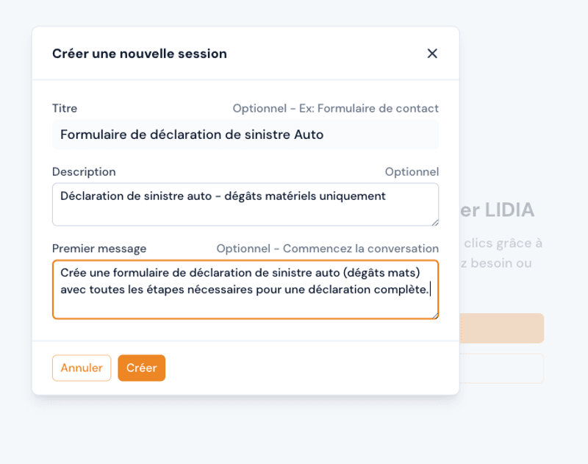
Task: Click the dimmed orange button behind dialog
Action: click(x=501, y=328)
